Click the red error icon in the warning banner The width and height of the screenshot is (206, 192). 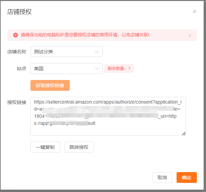(x=16, y=35)
